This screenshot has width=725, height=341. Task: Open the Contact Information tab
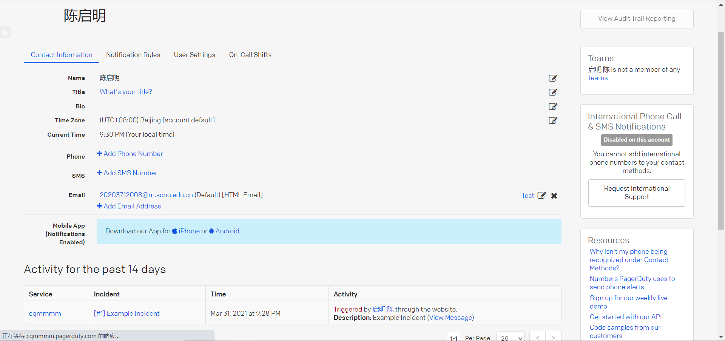click(x=62, y=55)
